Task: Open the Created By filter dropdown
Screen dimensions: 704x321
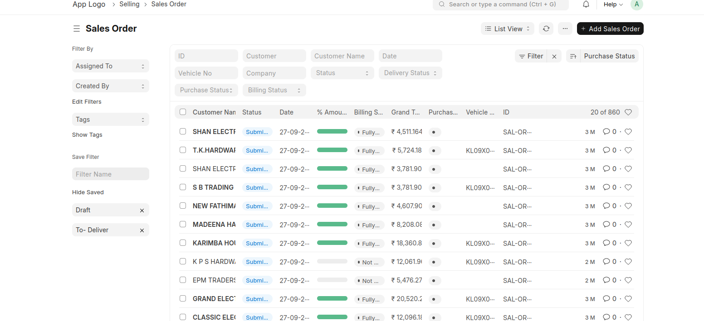Action: coord(111,86)
